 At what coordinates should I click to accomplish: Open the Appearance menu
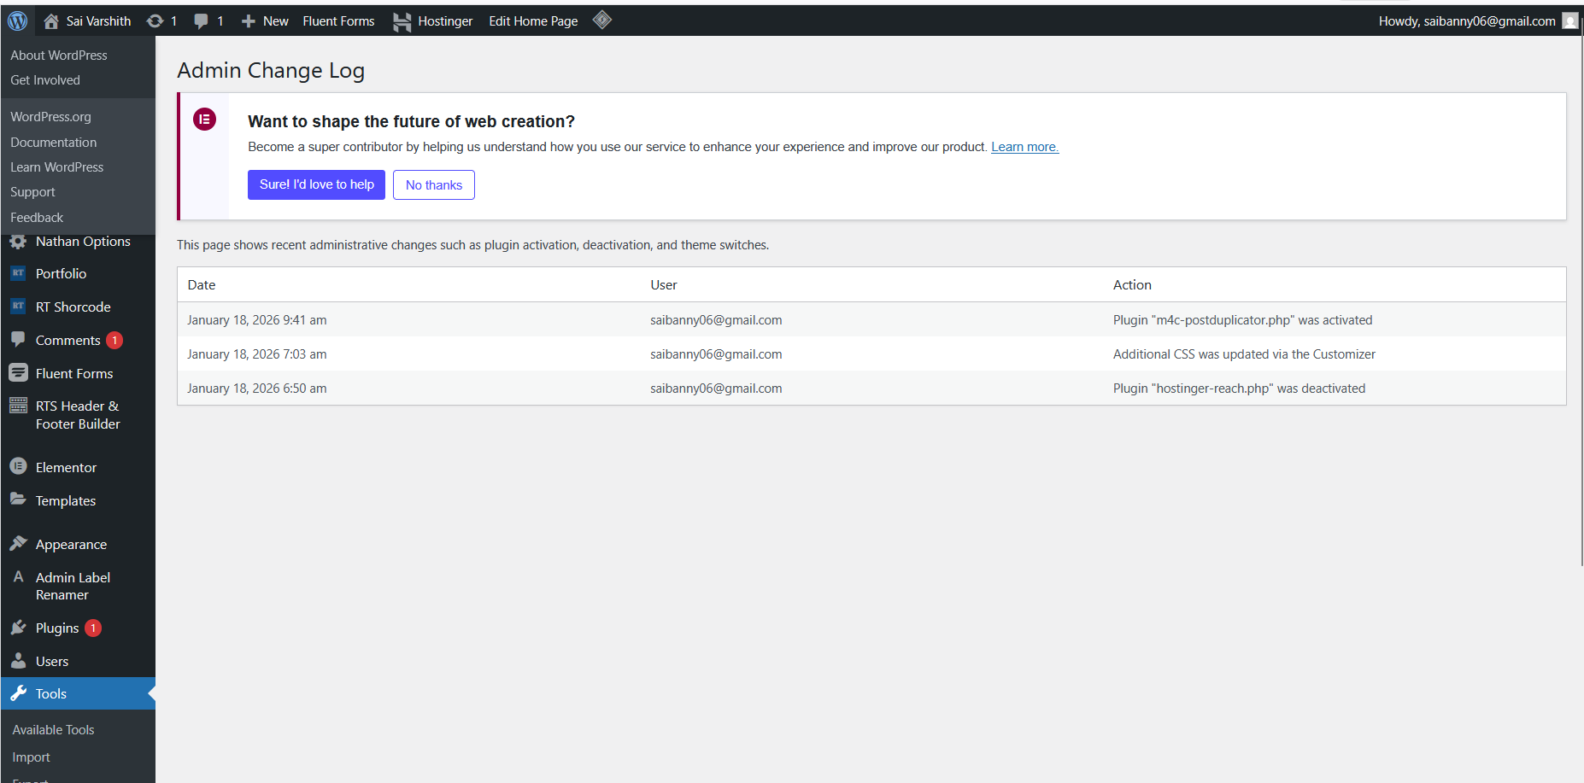click(x=71, y=544)
